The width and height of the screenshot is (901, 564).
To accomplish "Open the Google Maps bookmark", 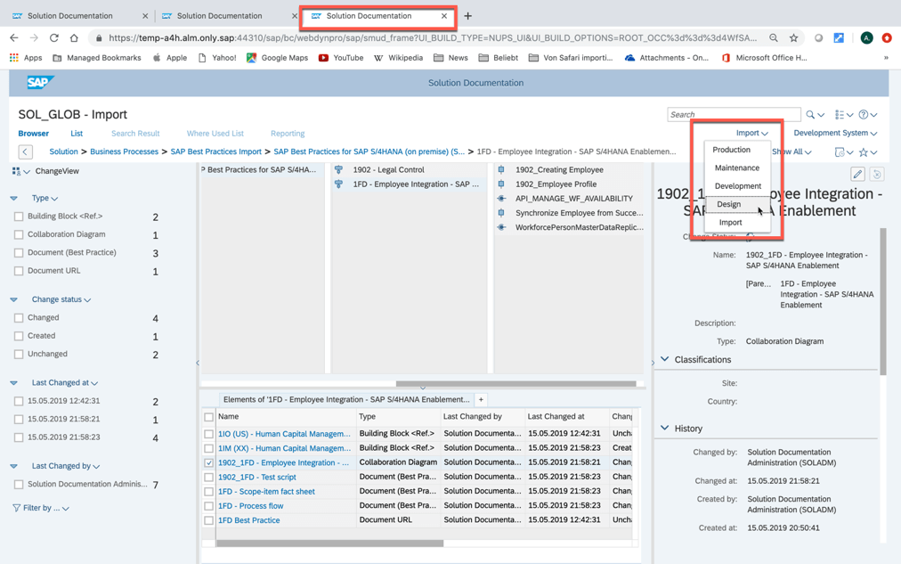I will click(277, 58).
